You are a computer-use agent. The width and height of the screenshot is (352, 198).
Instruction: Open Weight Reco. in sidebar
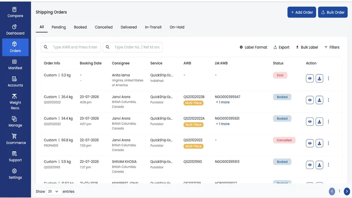coord(15,102)
